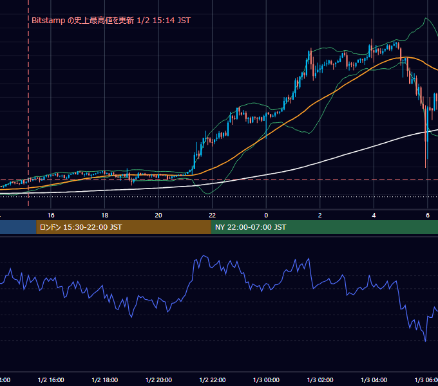This screenshot has height=386, width=438.
Task: Click the 1/3 00:00 date label
Action: [266, 380]
